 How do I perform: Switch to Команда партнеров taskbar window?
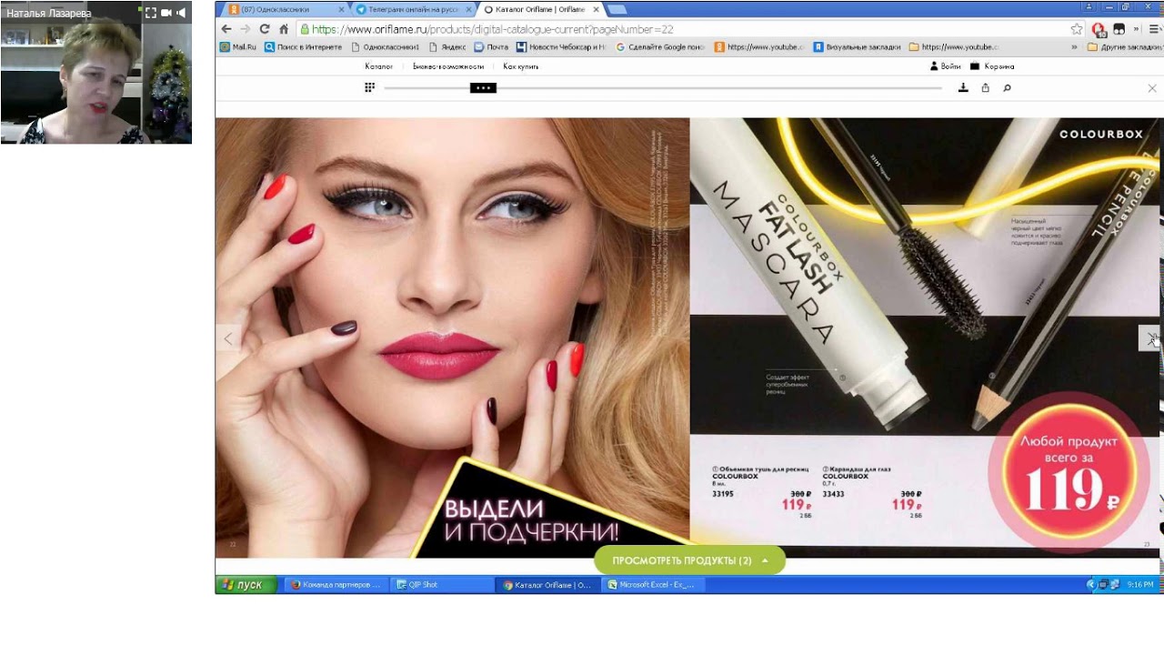pyautogui.click(x=336, y=585)
